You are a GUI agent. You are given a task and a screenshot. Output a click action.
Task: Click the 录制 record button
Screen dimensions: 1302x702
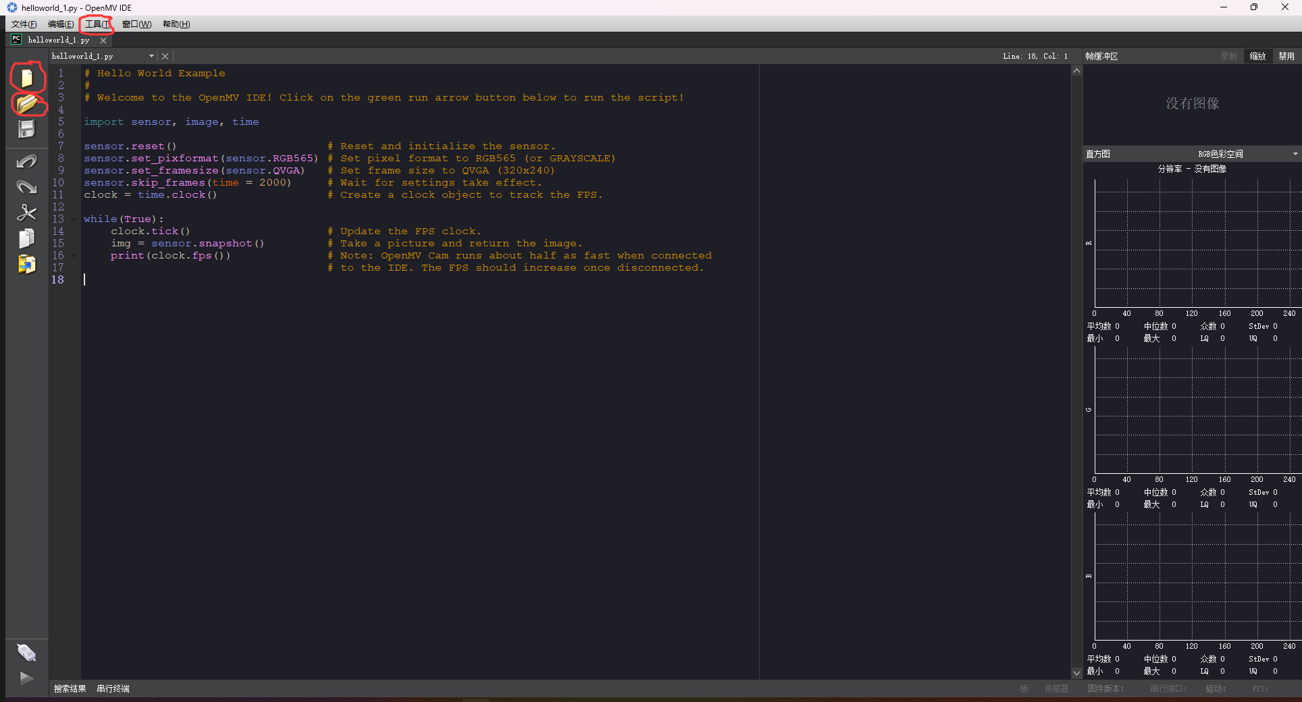[1228, 56]
